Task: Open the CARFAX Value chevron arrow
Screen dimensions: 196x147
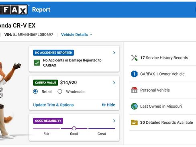Action: pyautogui.click(x=114, y=83)
